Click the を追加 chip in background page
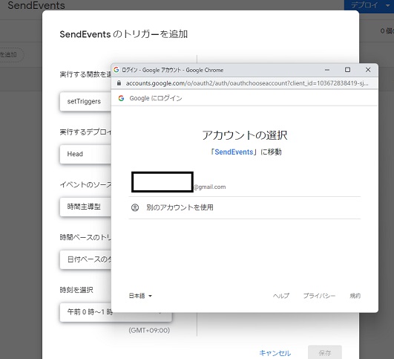This screenshot has width=394, height=359. (x=10, y=55)
